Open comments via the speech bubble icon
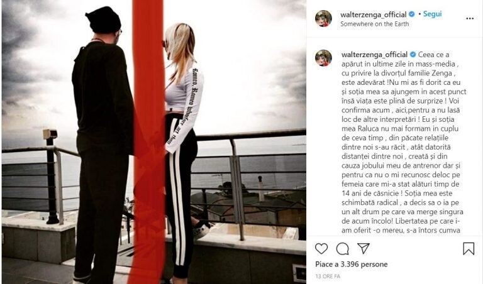483x284 pixels. (342, 249)
